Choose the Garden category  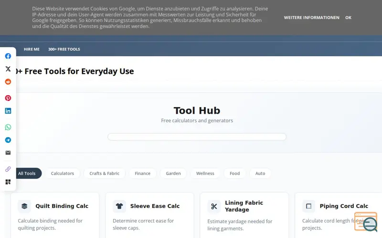point(173,173)
